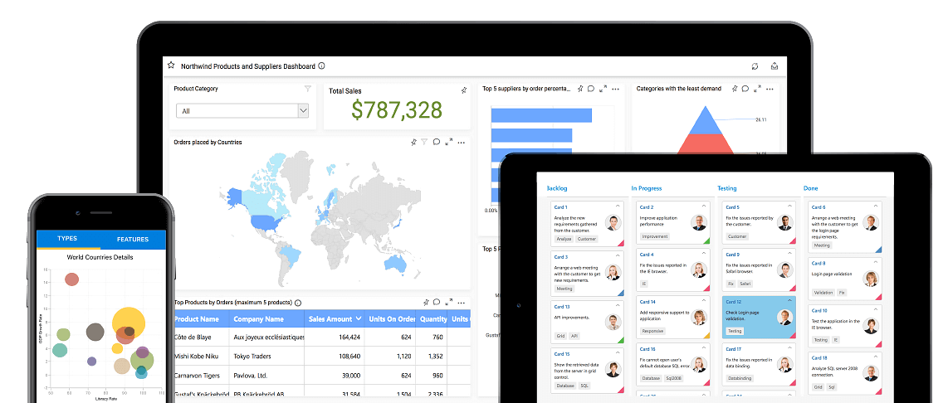Maximize the Top Products by Orders widget

click(448, 302)
